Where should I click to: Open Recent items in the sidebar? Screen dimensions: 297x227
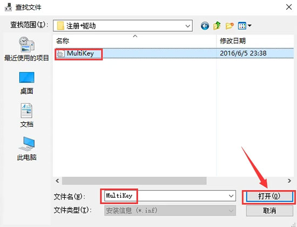26,49
